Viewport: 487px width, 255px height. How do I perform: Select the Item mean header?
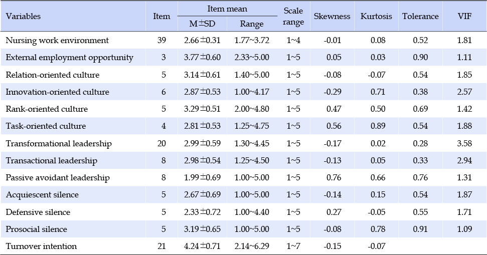[x=227, y=9]
